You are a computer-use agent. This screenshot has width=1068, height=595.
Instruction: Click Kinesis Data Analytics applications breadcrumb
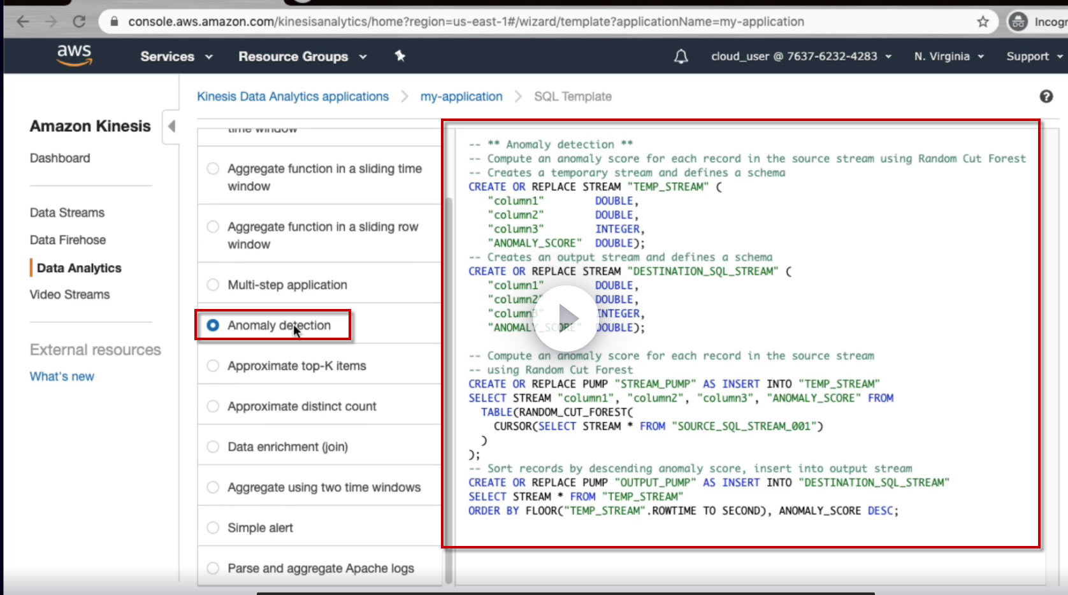point(292,96)
